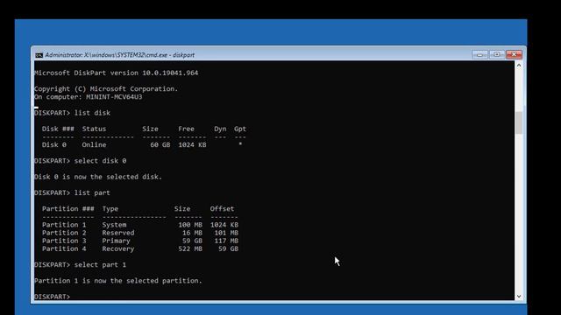
Task: Click the '100 MB' partition size
Action: coord(190,225)
